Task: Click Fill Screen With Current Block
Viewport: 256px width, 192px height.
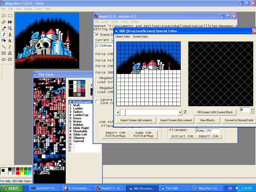Action: 215,112
